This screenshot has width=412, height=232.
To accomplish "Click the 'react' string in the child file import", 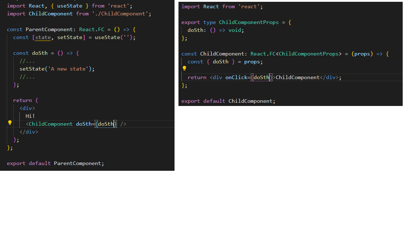I will [249, 6].
